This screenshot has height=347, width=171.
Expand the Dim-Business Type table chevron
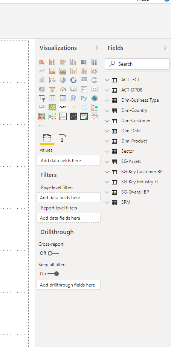tap(107, 101)
